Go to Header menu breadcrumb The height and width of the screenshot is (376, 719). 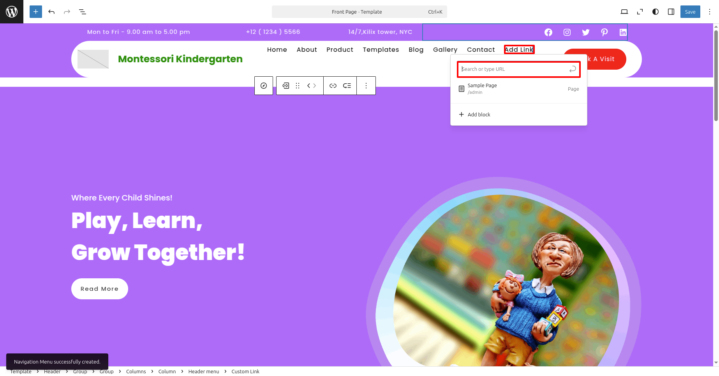click(204, 372)
